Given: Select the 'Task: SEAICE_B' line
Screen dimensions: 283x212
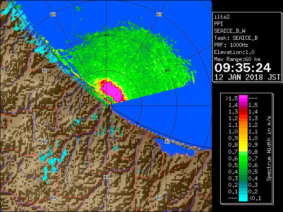Looking at the screenshot, I should tap(236, 38).
